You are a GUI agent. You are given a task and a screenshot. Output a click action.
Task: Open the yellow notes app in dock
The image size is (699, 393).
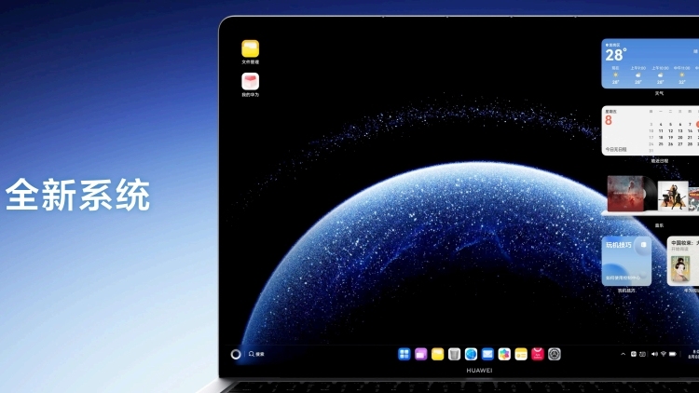click(521, 354)
